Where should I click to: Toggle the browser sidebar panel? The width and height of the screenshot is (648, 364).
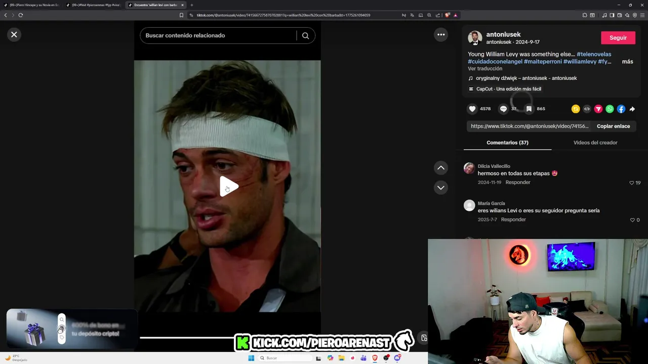click(x=612, y=15)
